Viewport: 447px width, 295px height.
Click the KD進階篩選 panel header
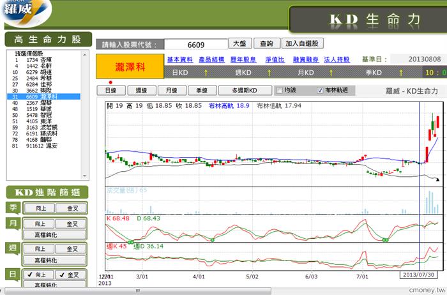click(47, 192)
